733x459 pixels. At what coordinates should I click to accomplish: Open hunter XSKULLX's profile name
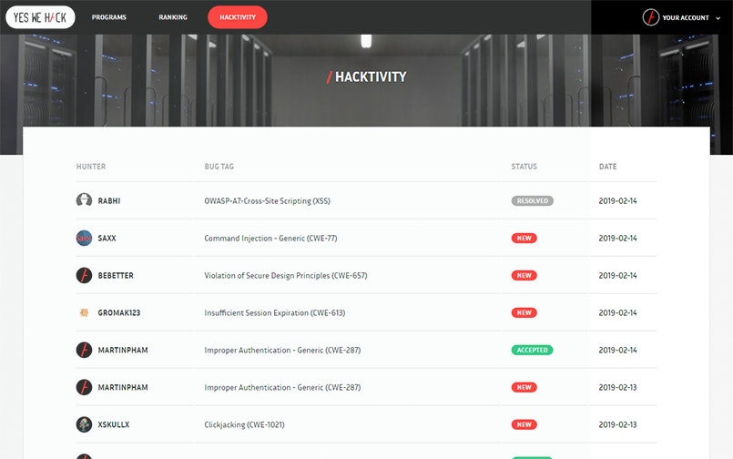tap(114, 425)
